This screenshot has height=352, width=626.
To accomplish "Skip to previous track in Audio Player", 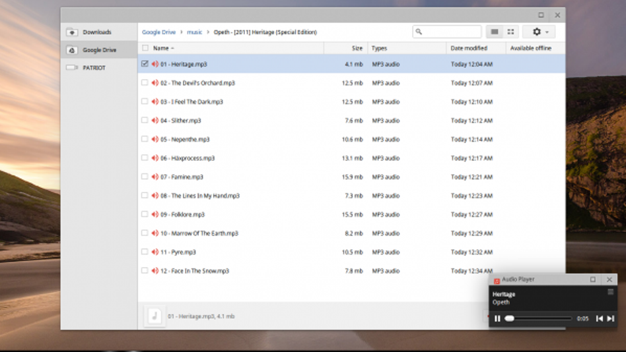I will point(599,318).
